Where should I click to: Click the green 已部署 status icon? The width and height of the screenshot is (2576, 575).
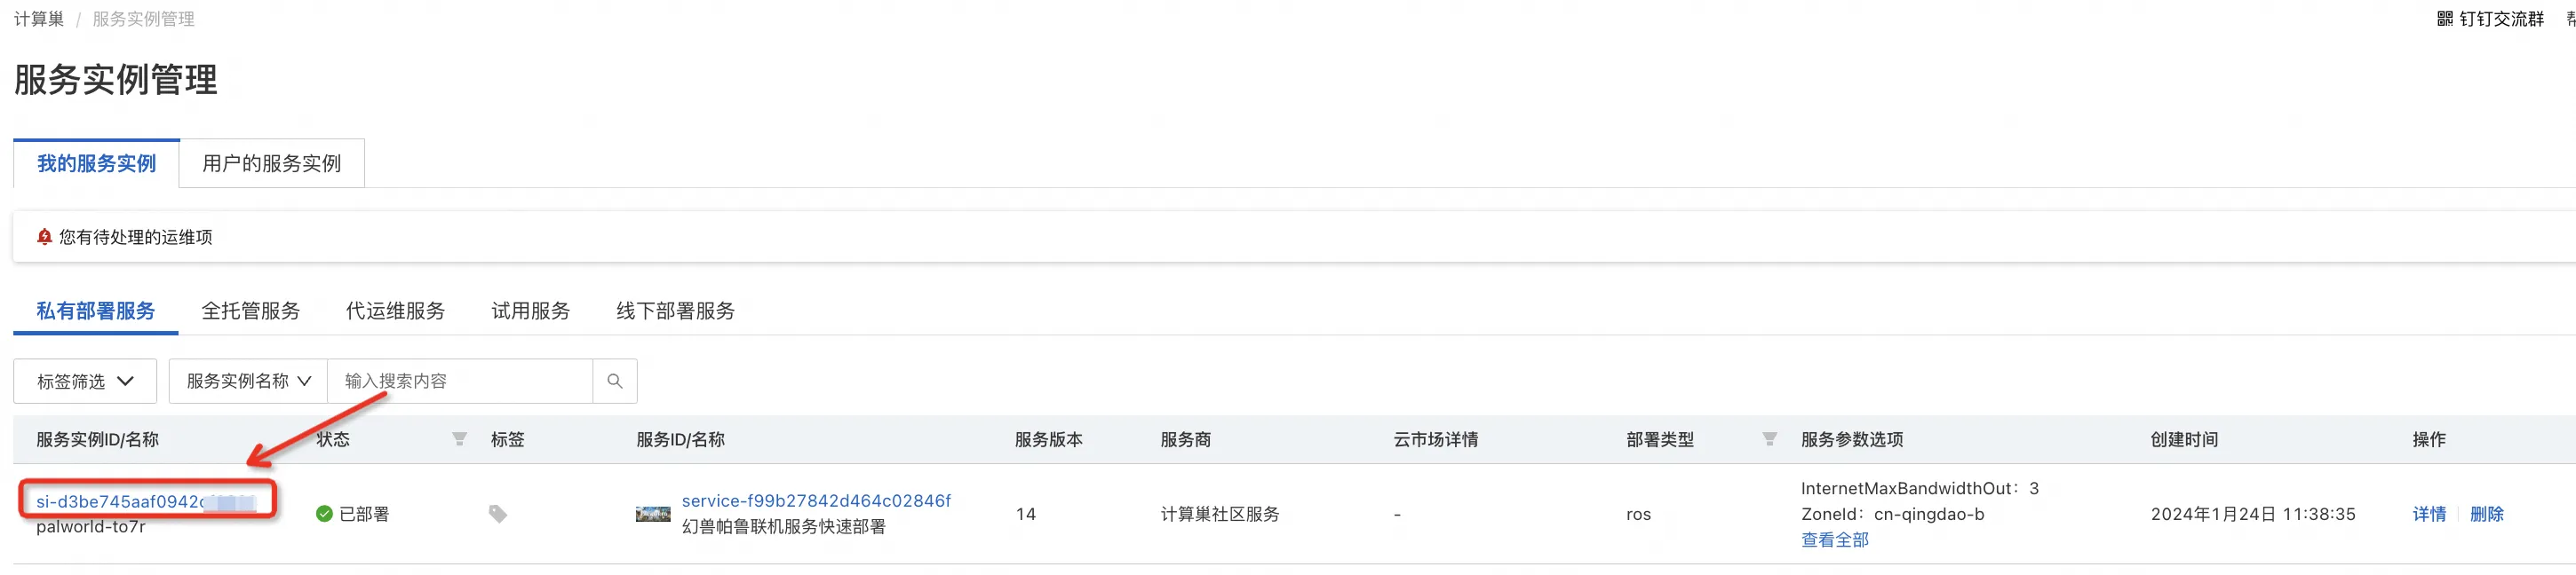point(325,512)
